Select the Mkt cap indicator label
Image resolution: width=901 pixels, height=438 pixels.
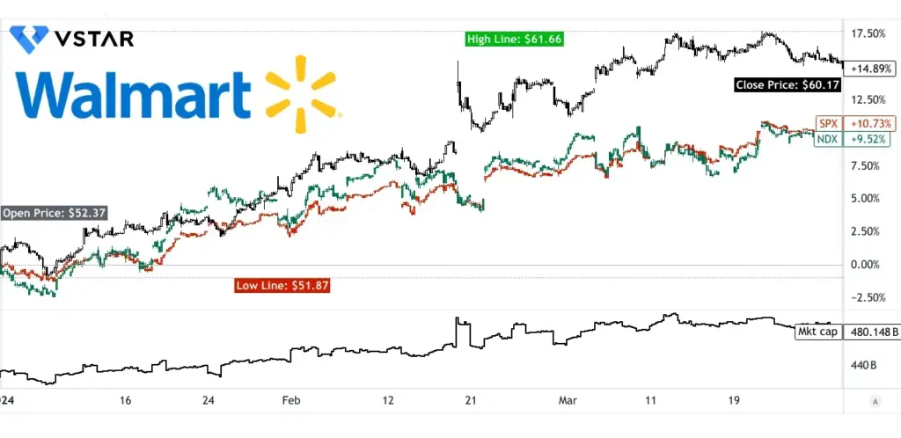(817, 332)
